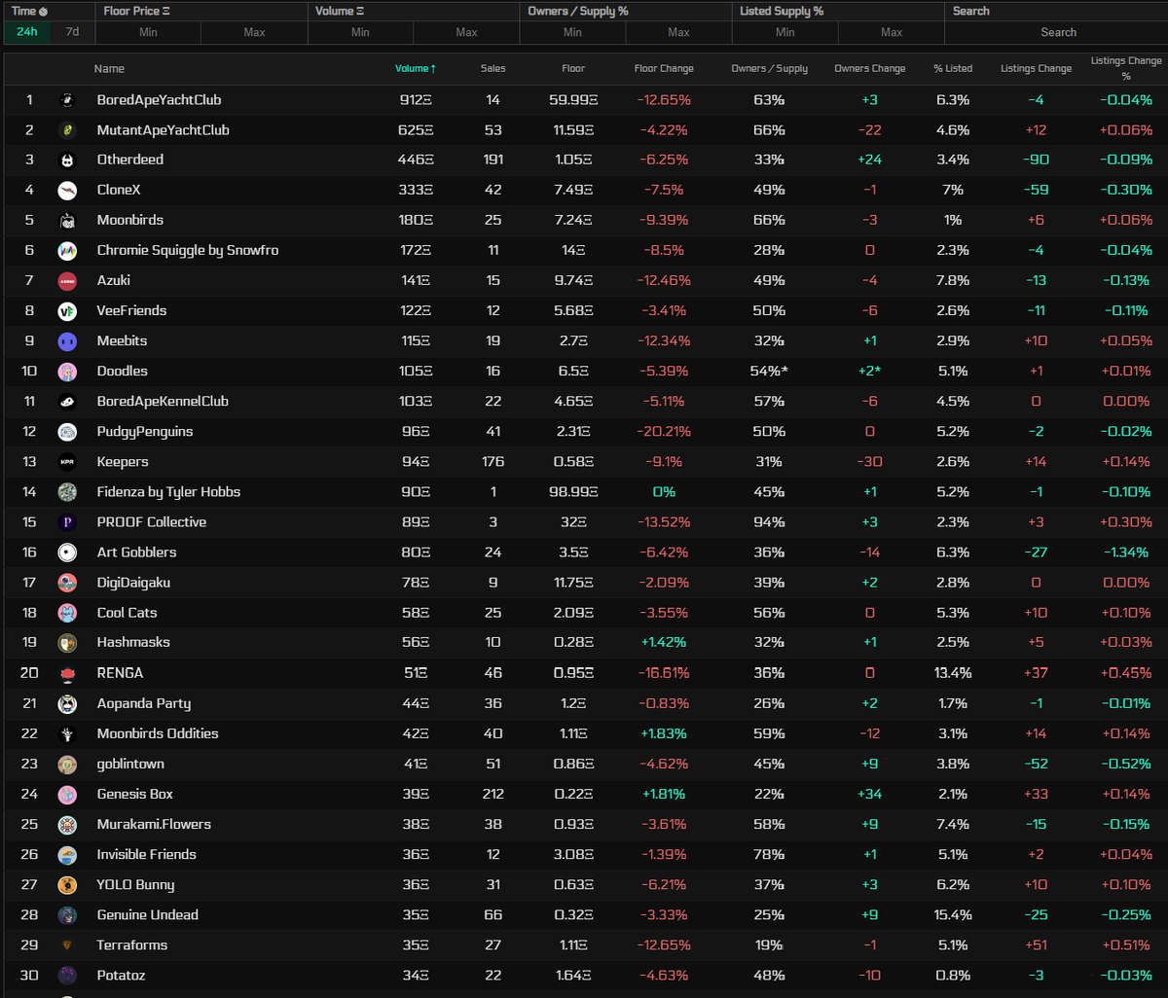
Task: Click the DigiDaigaku collection icon
Action: point(67,582)
